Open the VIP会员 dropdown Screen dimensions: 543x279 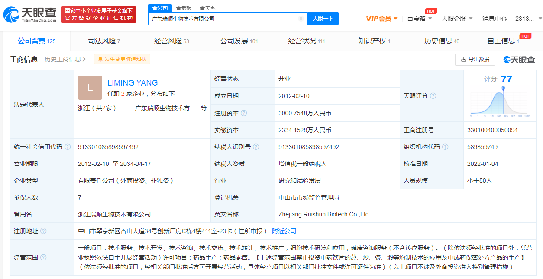point(381,19)
